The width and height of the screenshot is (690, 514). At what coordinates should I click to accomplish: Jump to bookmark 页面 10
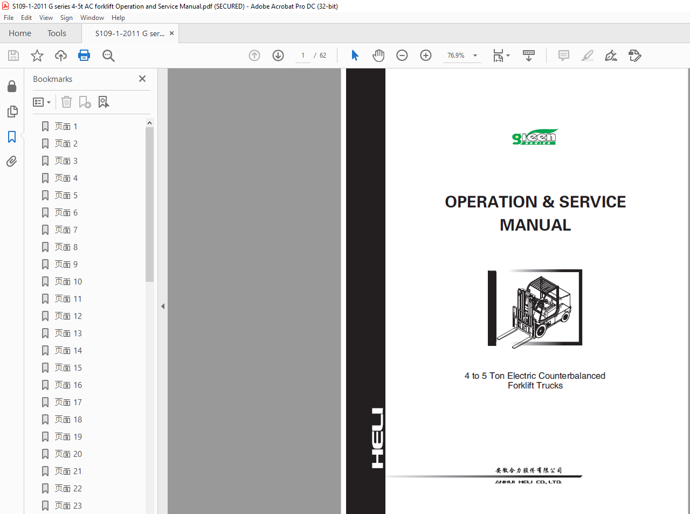(68, 281)
